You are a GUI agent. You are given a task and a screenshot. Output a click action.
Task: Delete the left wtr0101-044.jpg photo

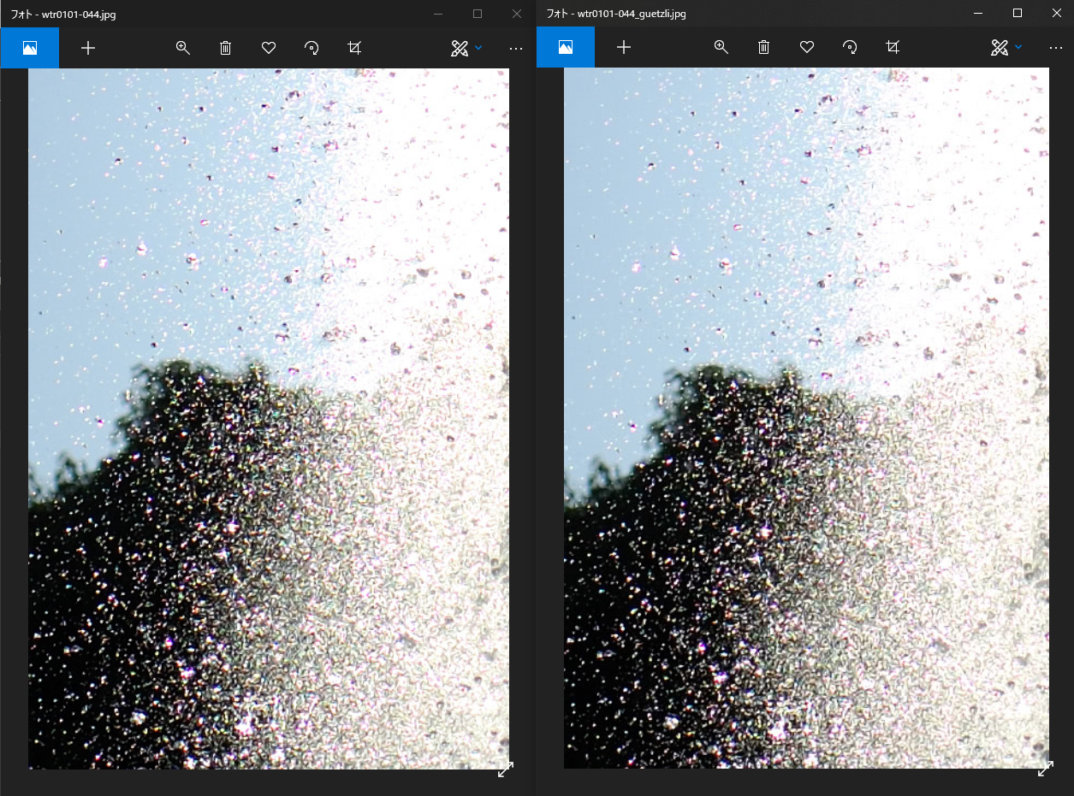click(226, 48)
